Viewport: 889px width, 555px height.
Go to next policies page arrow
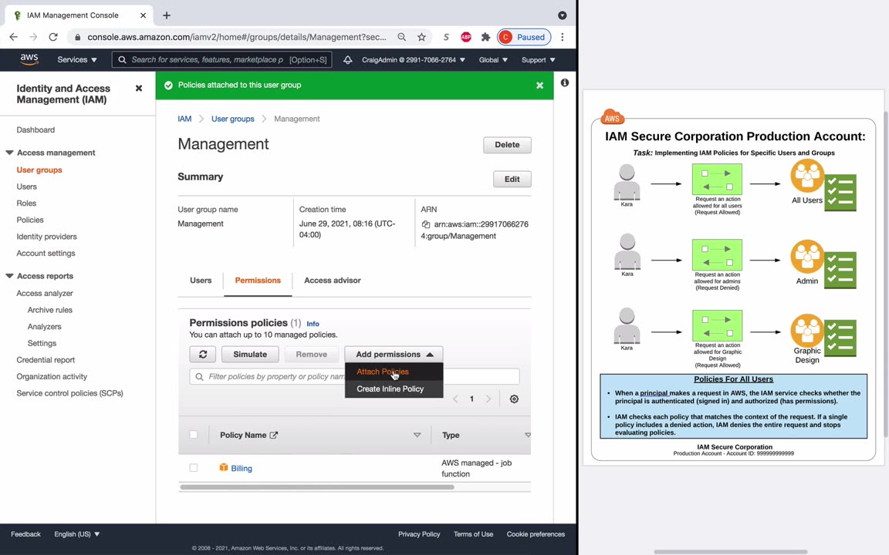click(x=488, y=399)
